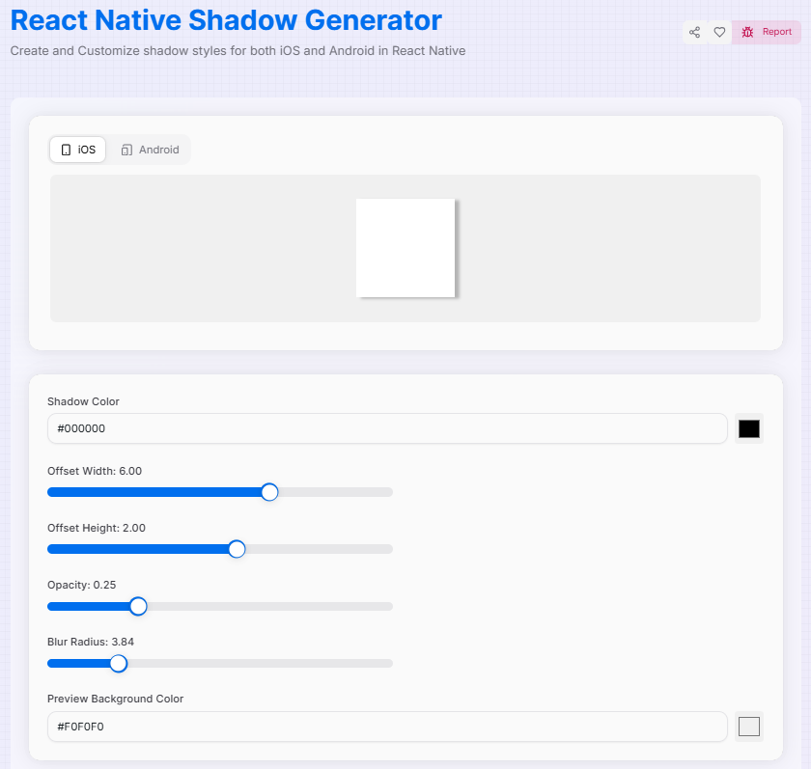Switch to the Android tab
Image resolution: width=811 pixels, height=769 pixels.
(x=150, y=150)
